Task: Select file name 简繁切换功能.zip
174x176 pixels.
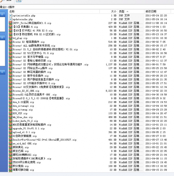Action: tap(23, 170)
